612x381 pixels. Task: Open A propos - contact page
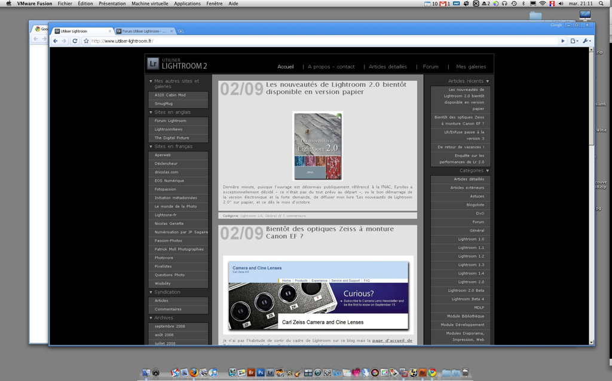331,67
